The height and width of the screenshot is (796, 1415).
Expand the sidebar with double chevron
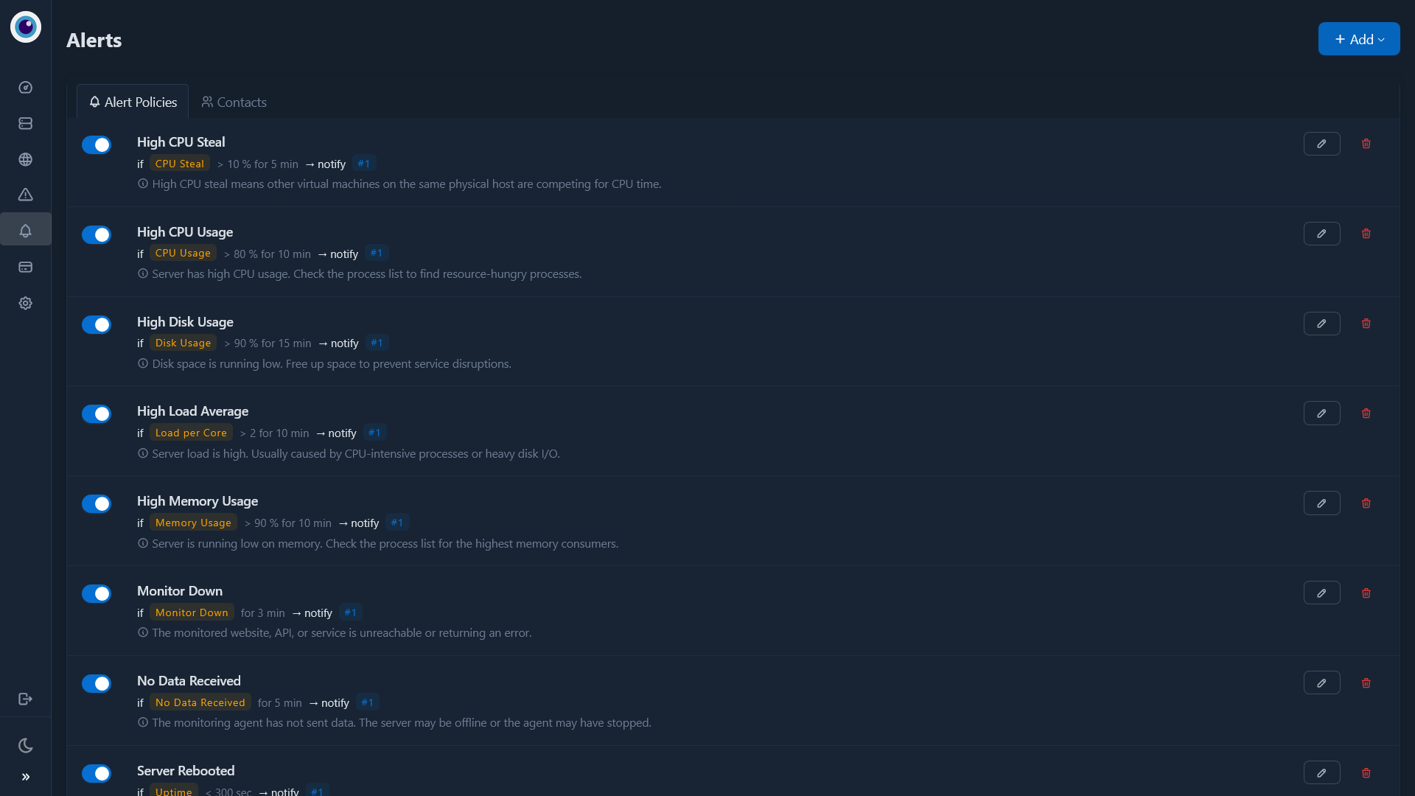click(25, 777)
